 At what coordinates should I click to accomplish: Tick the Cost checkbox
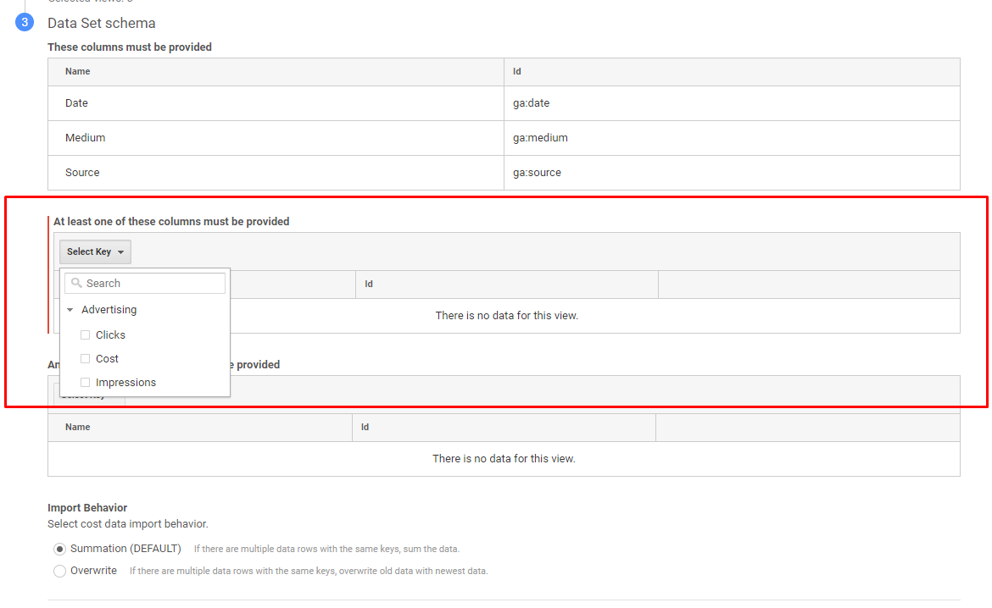pos(85,359)
